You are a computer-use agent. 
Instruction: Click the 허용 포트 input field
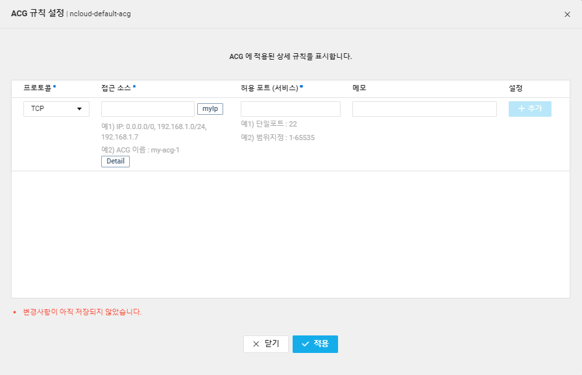pyautogui.click(x=290, y=109)
